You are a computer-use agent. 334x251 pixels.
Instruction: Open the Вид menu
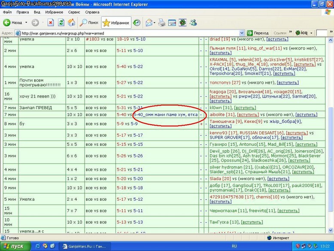pyautogui.click(x=37, y=12)
